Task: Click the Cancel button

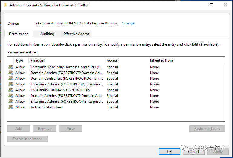Action: pyautogui.click(x=194, y=151)
